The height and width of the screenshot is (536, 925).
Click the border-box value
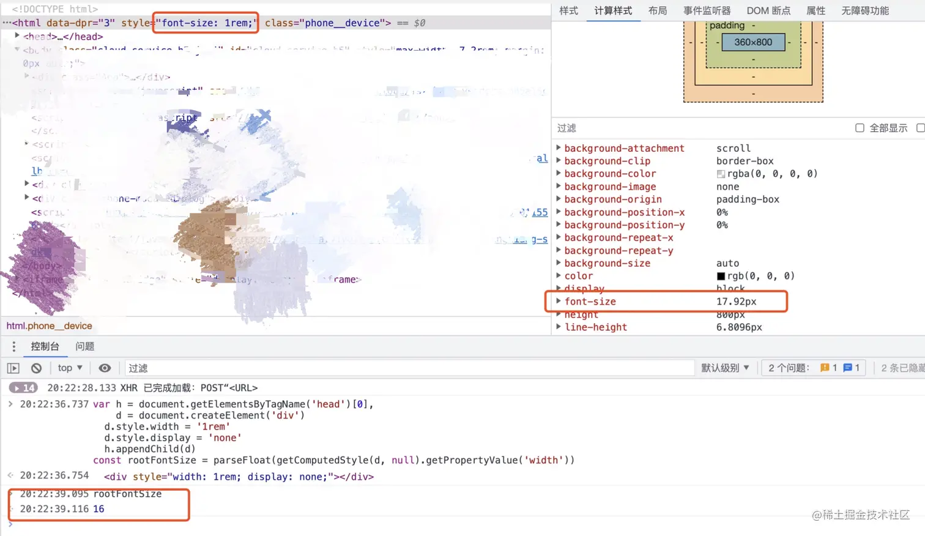point(745,161)
